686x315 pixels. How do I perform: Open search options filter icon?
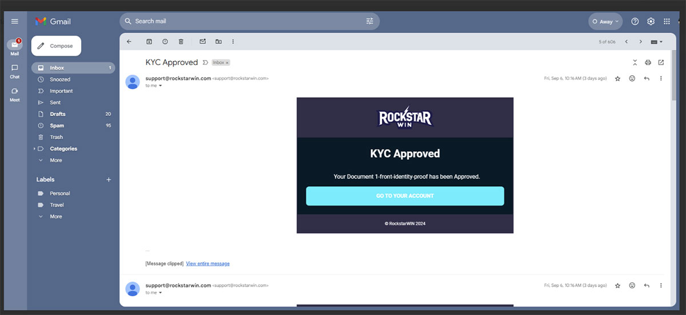[370, 21]
